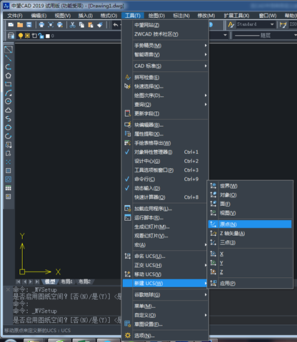Expand 手势精灵(M) submenu arrow
297x342 pixels.
206,46
